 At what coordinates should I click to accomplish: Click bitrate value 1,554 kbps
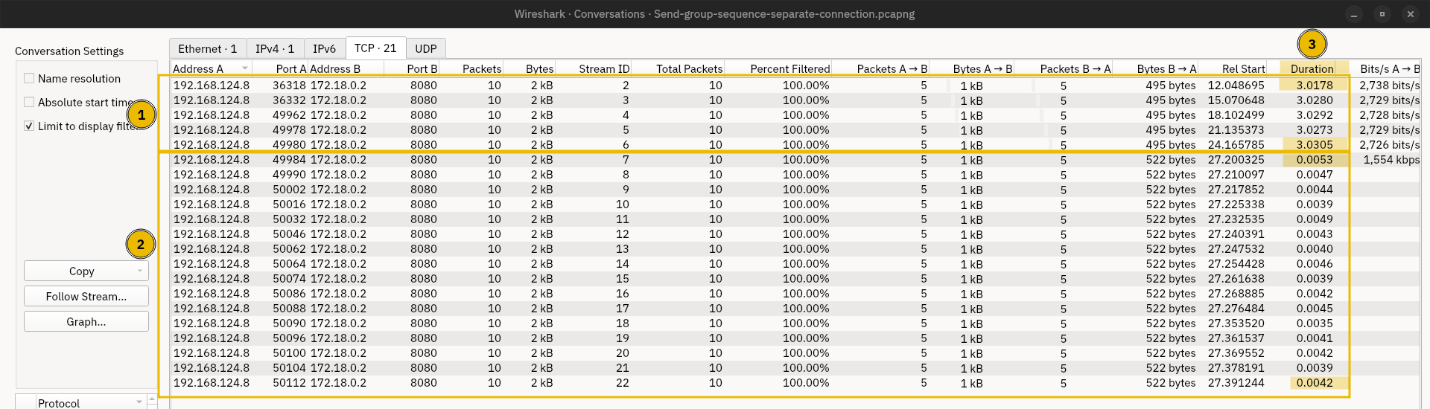[x=1391, y=159]
